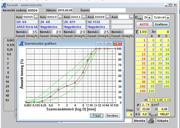The image size is (180, 128).
Task: Click the Frissít button
Action: 97,116
